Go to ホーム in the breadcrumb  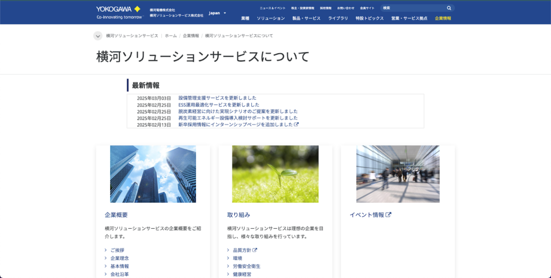click(x=171, y=36)
